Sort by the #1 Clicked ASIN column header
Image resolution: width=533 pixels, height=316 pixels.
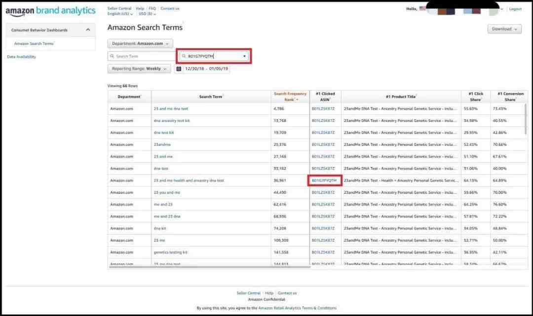(325, 97)
